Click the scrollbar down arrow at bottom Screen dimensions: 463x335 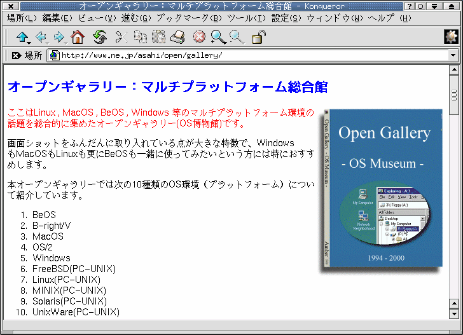(454, 314)
